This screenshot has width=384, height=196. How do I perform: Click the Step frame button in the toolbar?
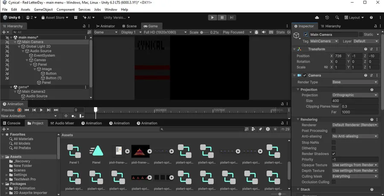[x=231, y=18]
